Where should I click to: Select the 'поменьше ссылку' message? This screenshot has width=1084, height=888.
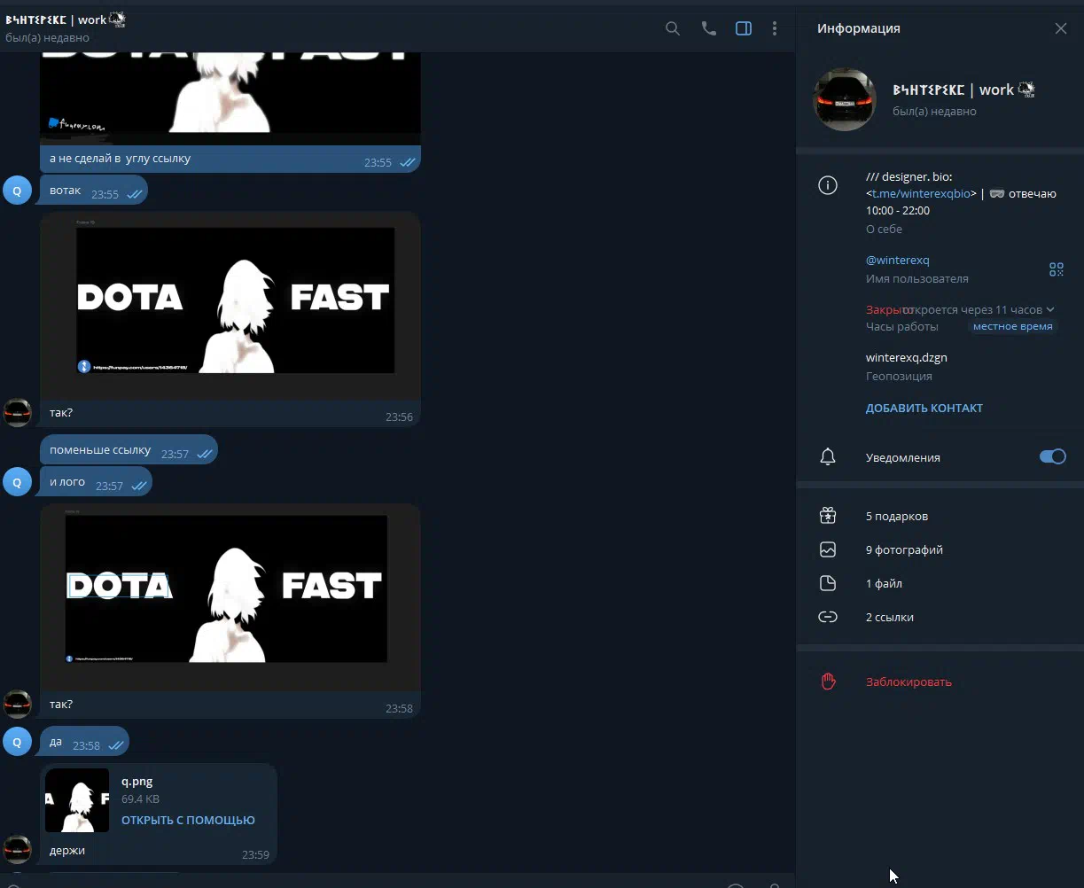tap(129, 450)
